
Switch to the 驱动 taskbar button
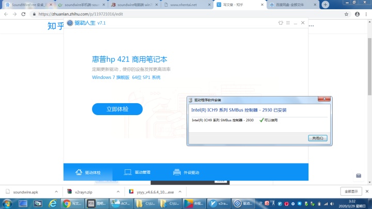[x=243, y=203]
